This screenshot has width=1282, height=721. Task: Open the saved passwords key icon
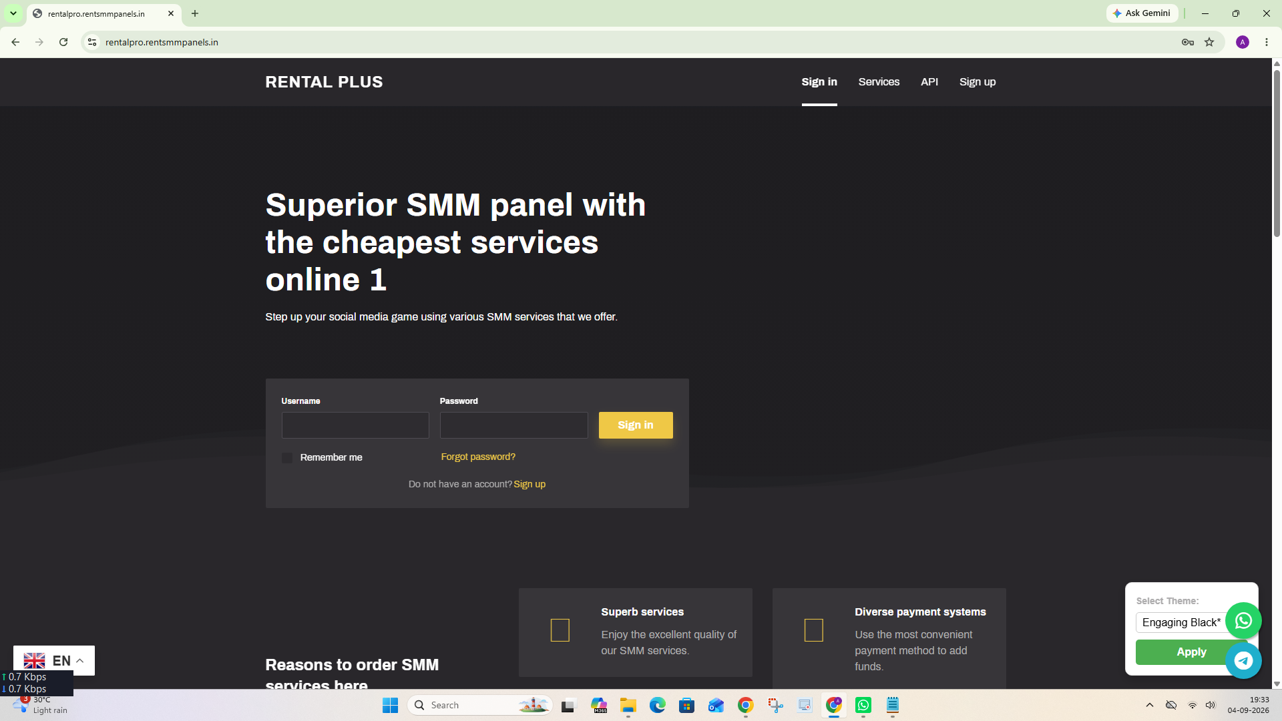(x=1188, y=42)
